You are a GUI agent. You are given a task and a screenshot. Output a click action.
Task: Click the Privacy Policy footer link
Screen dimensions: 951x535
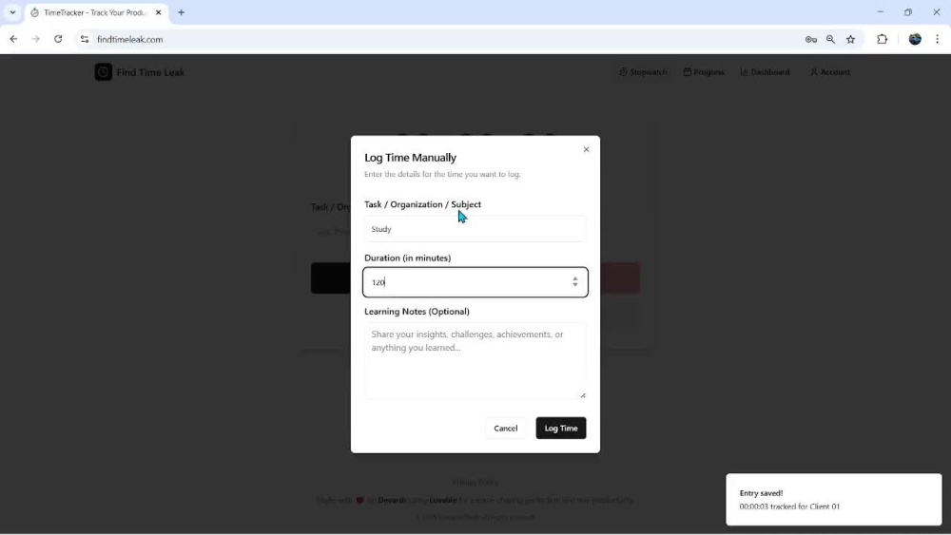475,483
